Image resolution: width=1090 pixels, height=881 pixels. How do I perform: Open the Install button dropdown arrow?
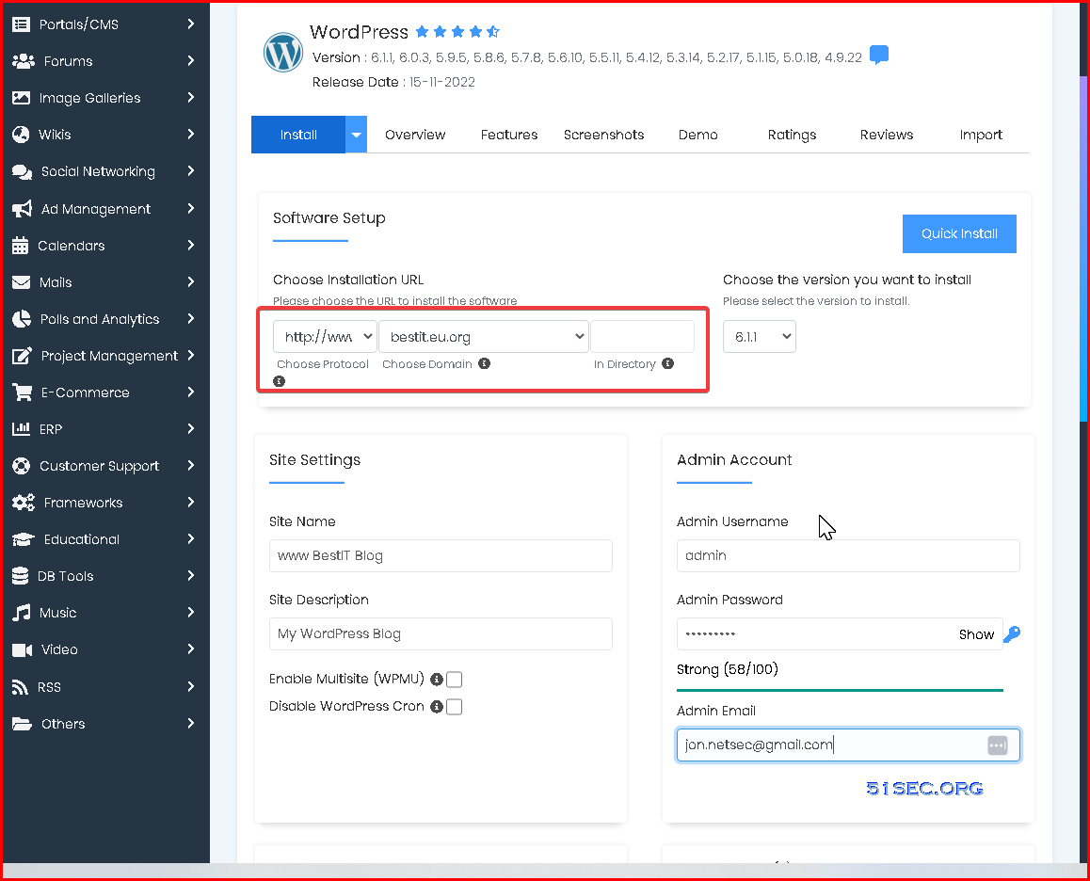tap(356, 135)
